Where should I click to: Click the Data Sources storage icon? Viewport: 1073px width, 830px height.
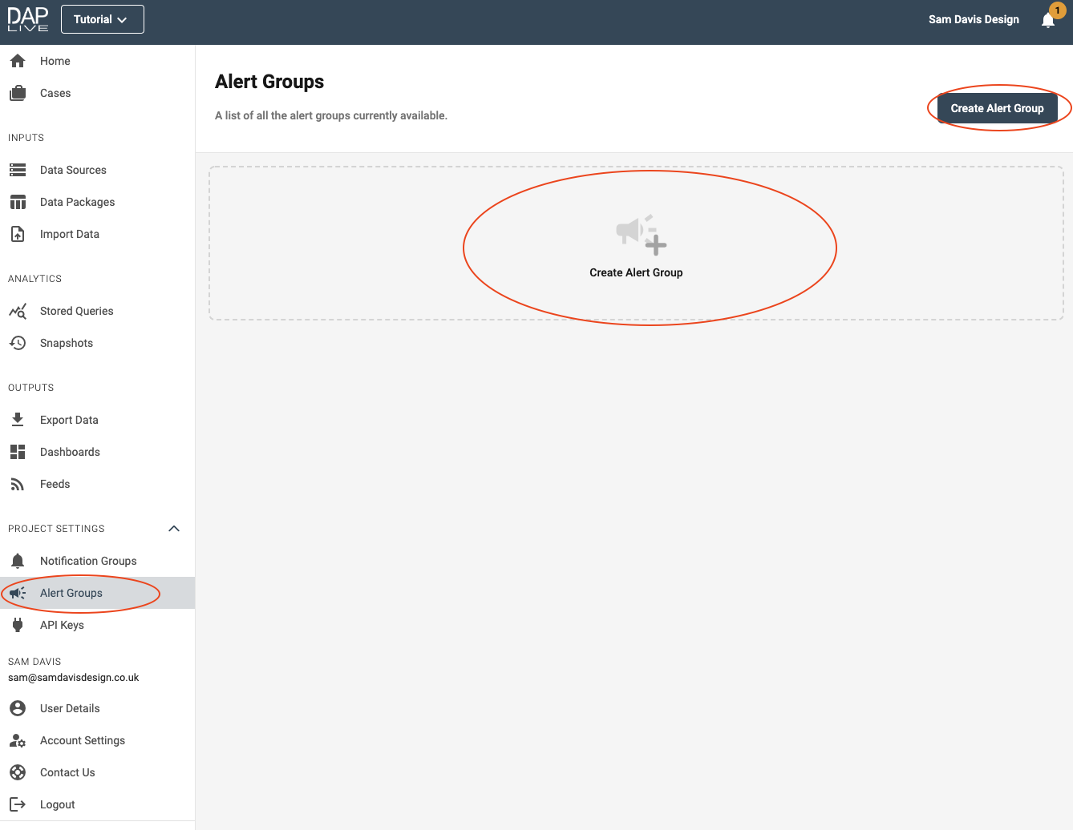pyautogui.click(x=18, y=170)
